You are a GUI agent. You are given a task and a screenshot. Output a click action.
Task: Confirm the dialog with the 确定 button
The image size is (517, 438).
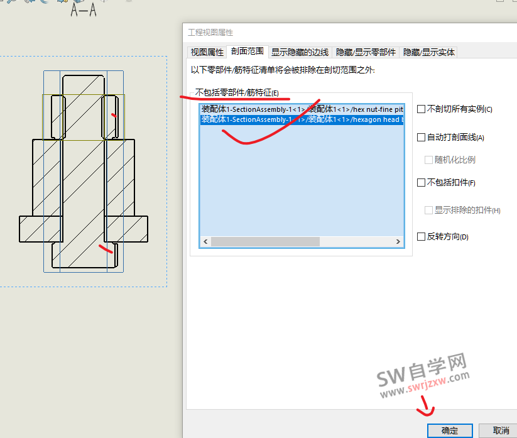(x=450, y=430)
